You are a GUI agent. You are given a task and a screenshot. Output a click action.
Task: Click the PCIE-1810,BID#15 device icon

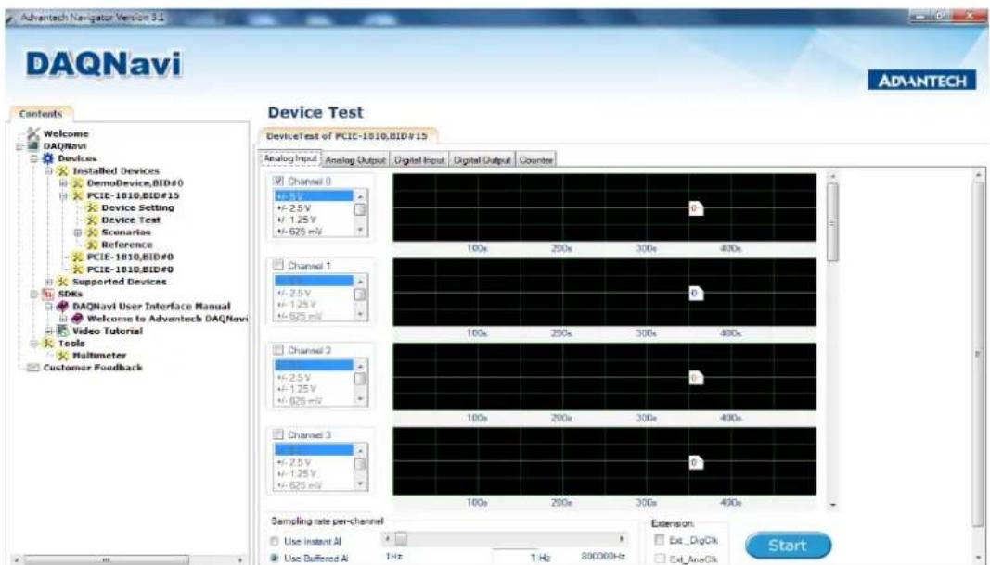[77, 195]
